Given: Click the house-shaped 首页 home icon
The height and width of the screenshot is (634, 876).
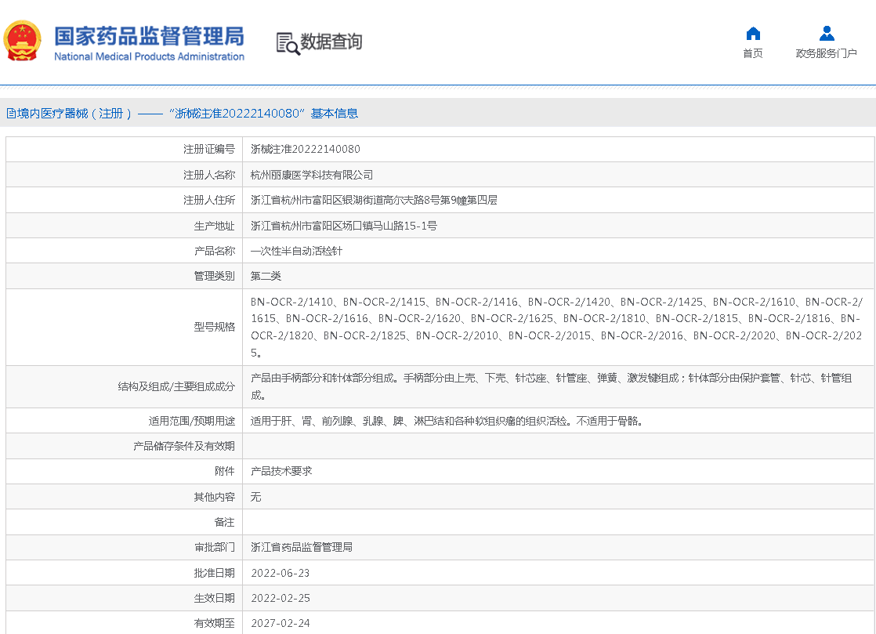Looking at the screenshot, I should [752, 34].
